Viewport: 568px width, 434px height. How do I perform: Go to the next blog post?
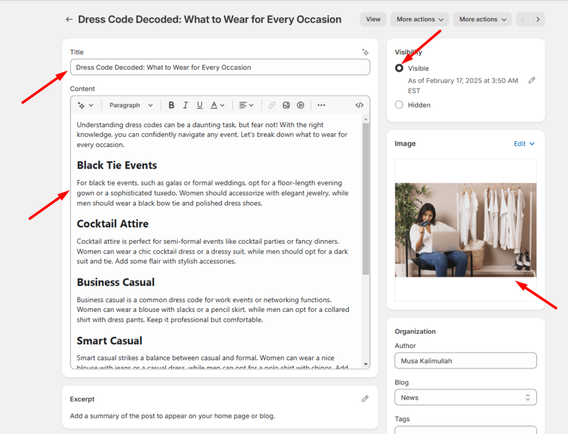click(x=538, y=19)
